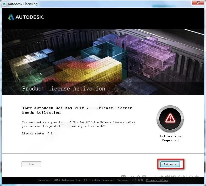Click the 'Autodesk Licensing' window title
The image size is (206, 186).
(23, 4)
